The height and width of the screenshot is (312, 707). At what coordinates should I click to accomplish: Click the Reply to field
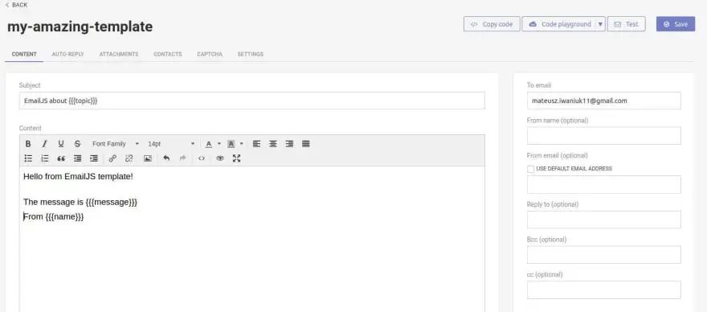[x=603, y=220]
